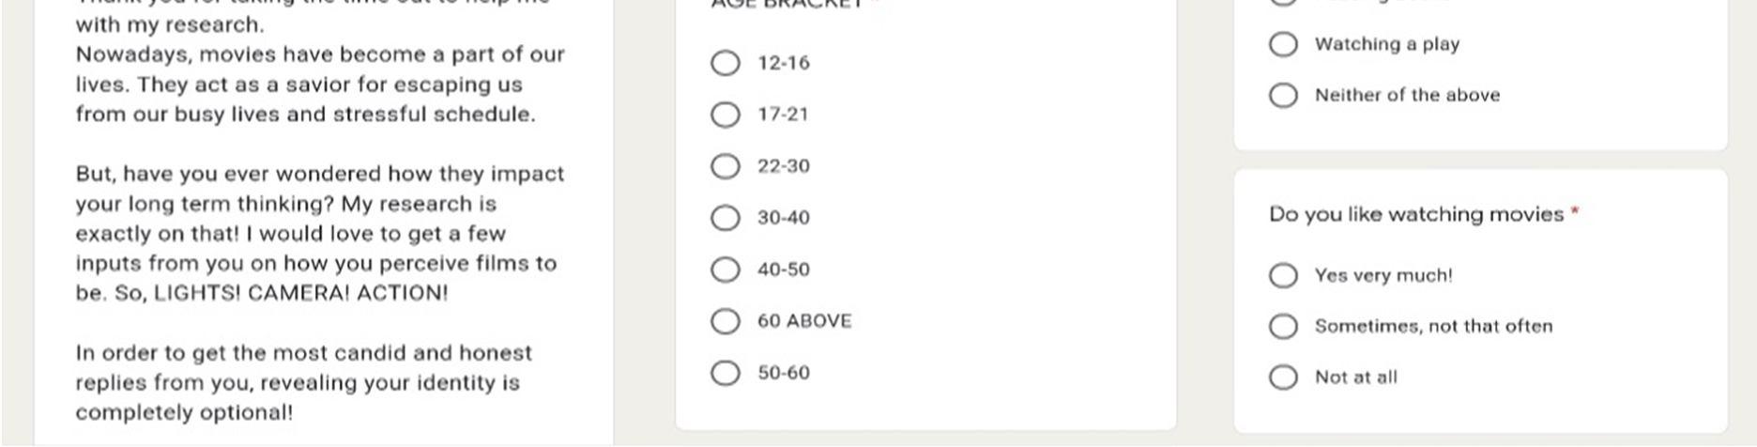Click the completely optional! text

pyautogui.click(x=184, y=412)
